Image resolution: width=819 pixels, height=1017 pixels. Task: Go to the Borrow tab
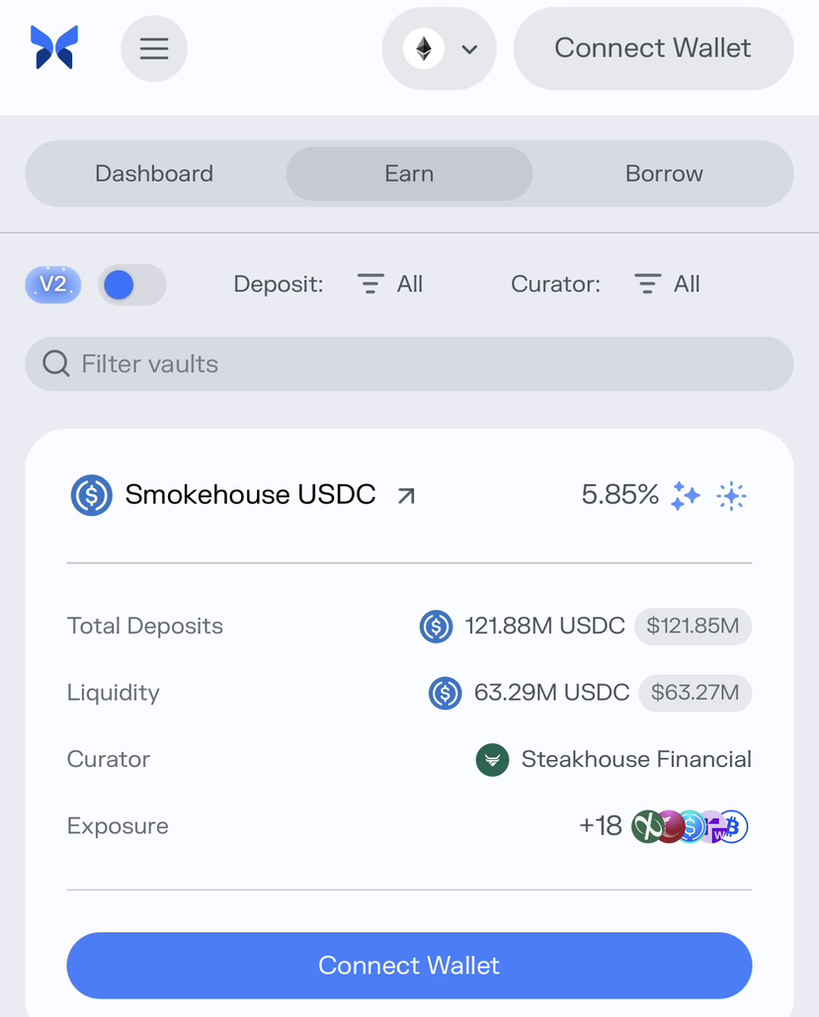(664, 174)
